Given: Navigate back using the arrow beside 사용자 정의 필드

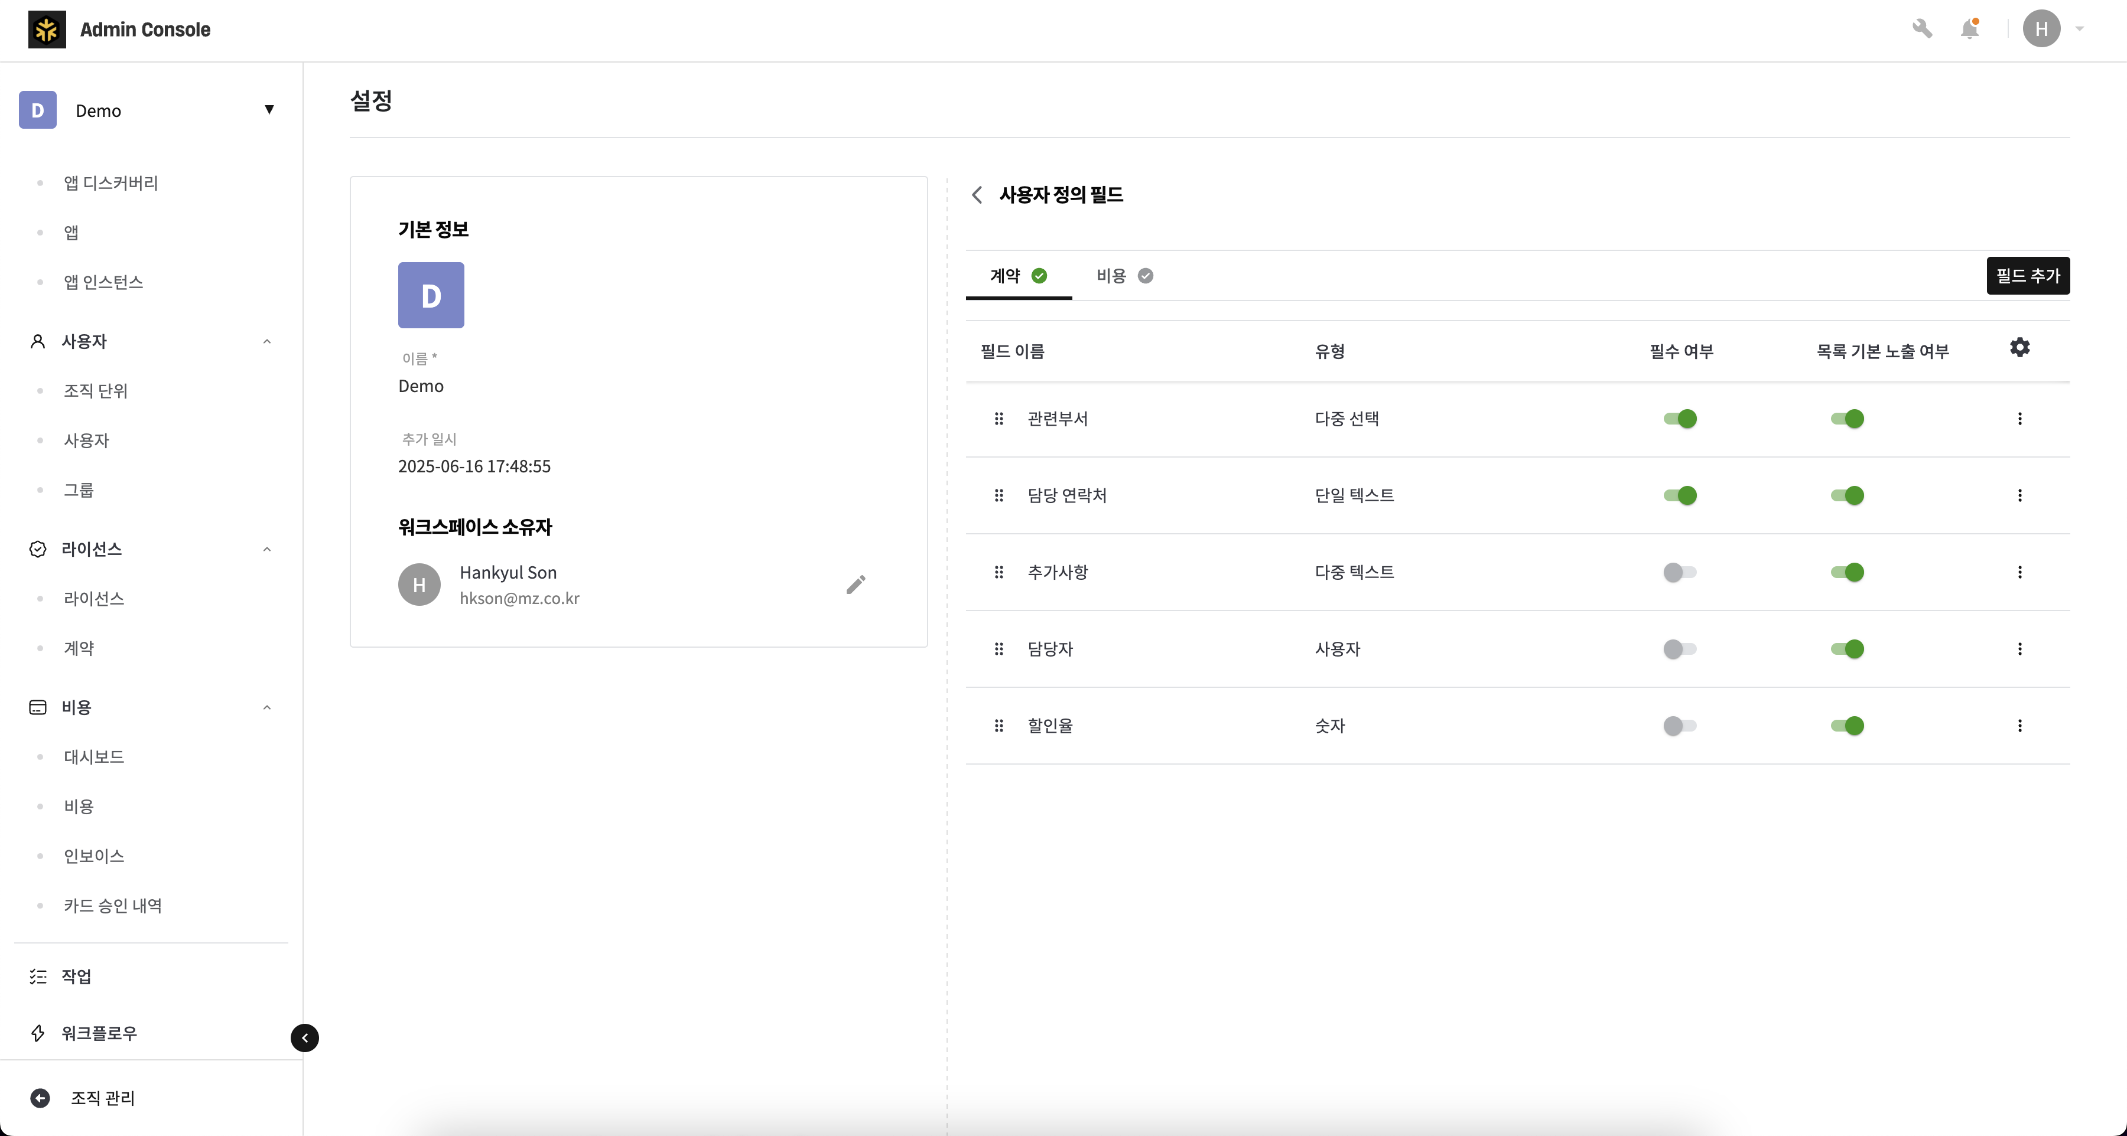Looking at the screenshot, I should (977, 195).
